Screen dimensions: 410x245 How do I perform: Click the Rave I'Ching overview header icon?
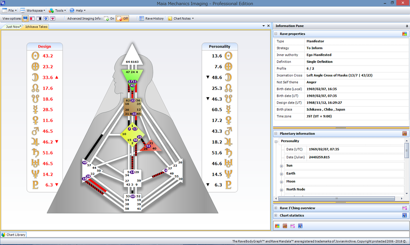pyautogui.click(x=404, y=208)
